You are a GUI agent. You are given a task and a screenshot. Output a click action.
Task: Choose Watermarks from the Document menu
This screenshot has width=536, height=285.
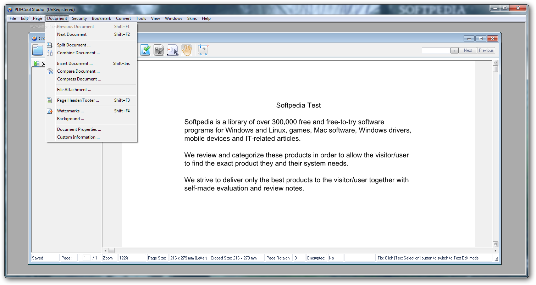[x=91, y=111]
